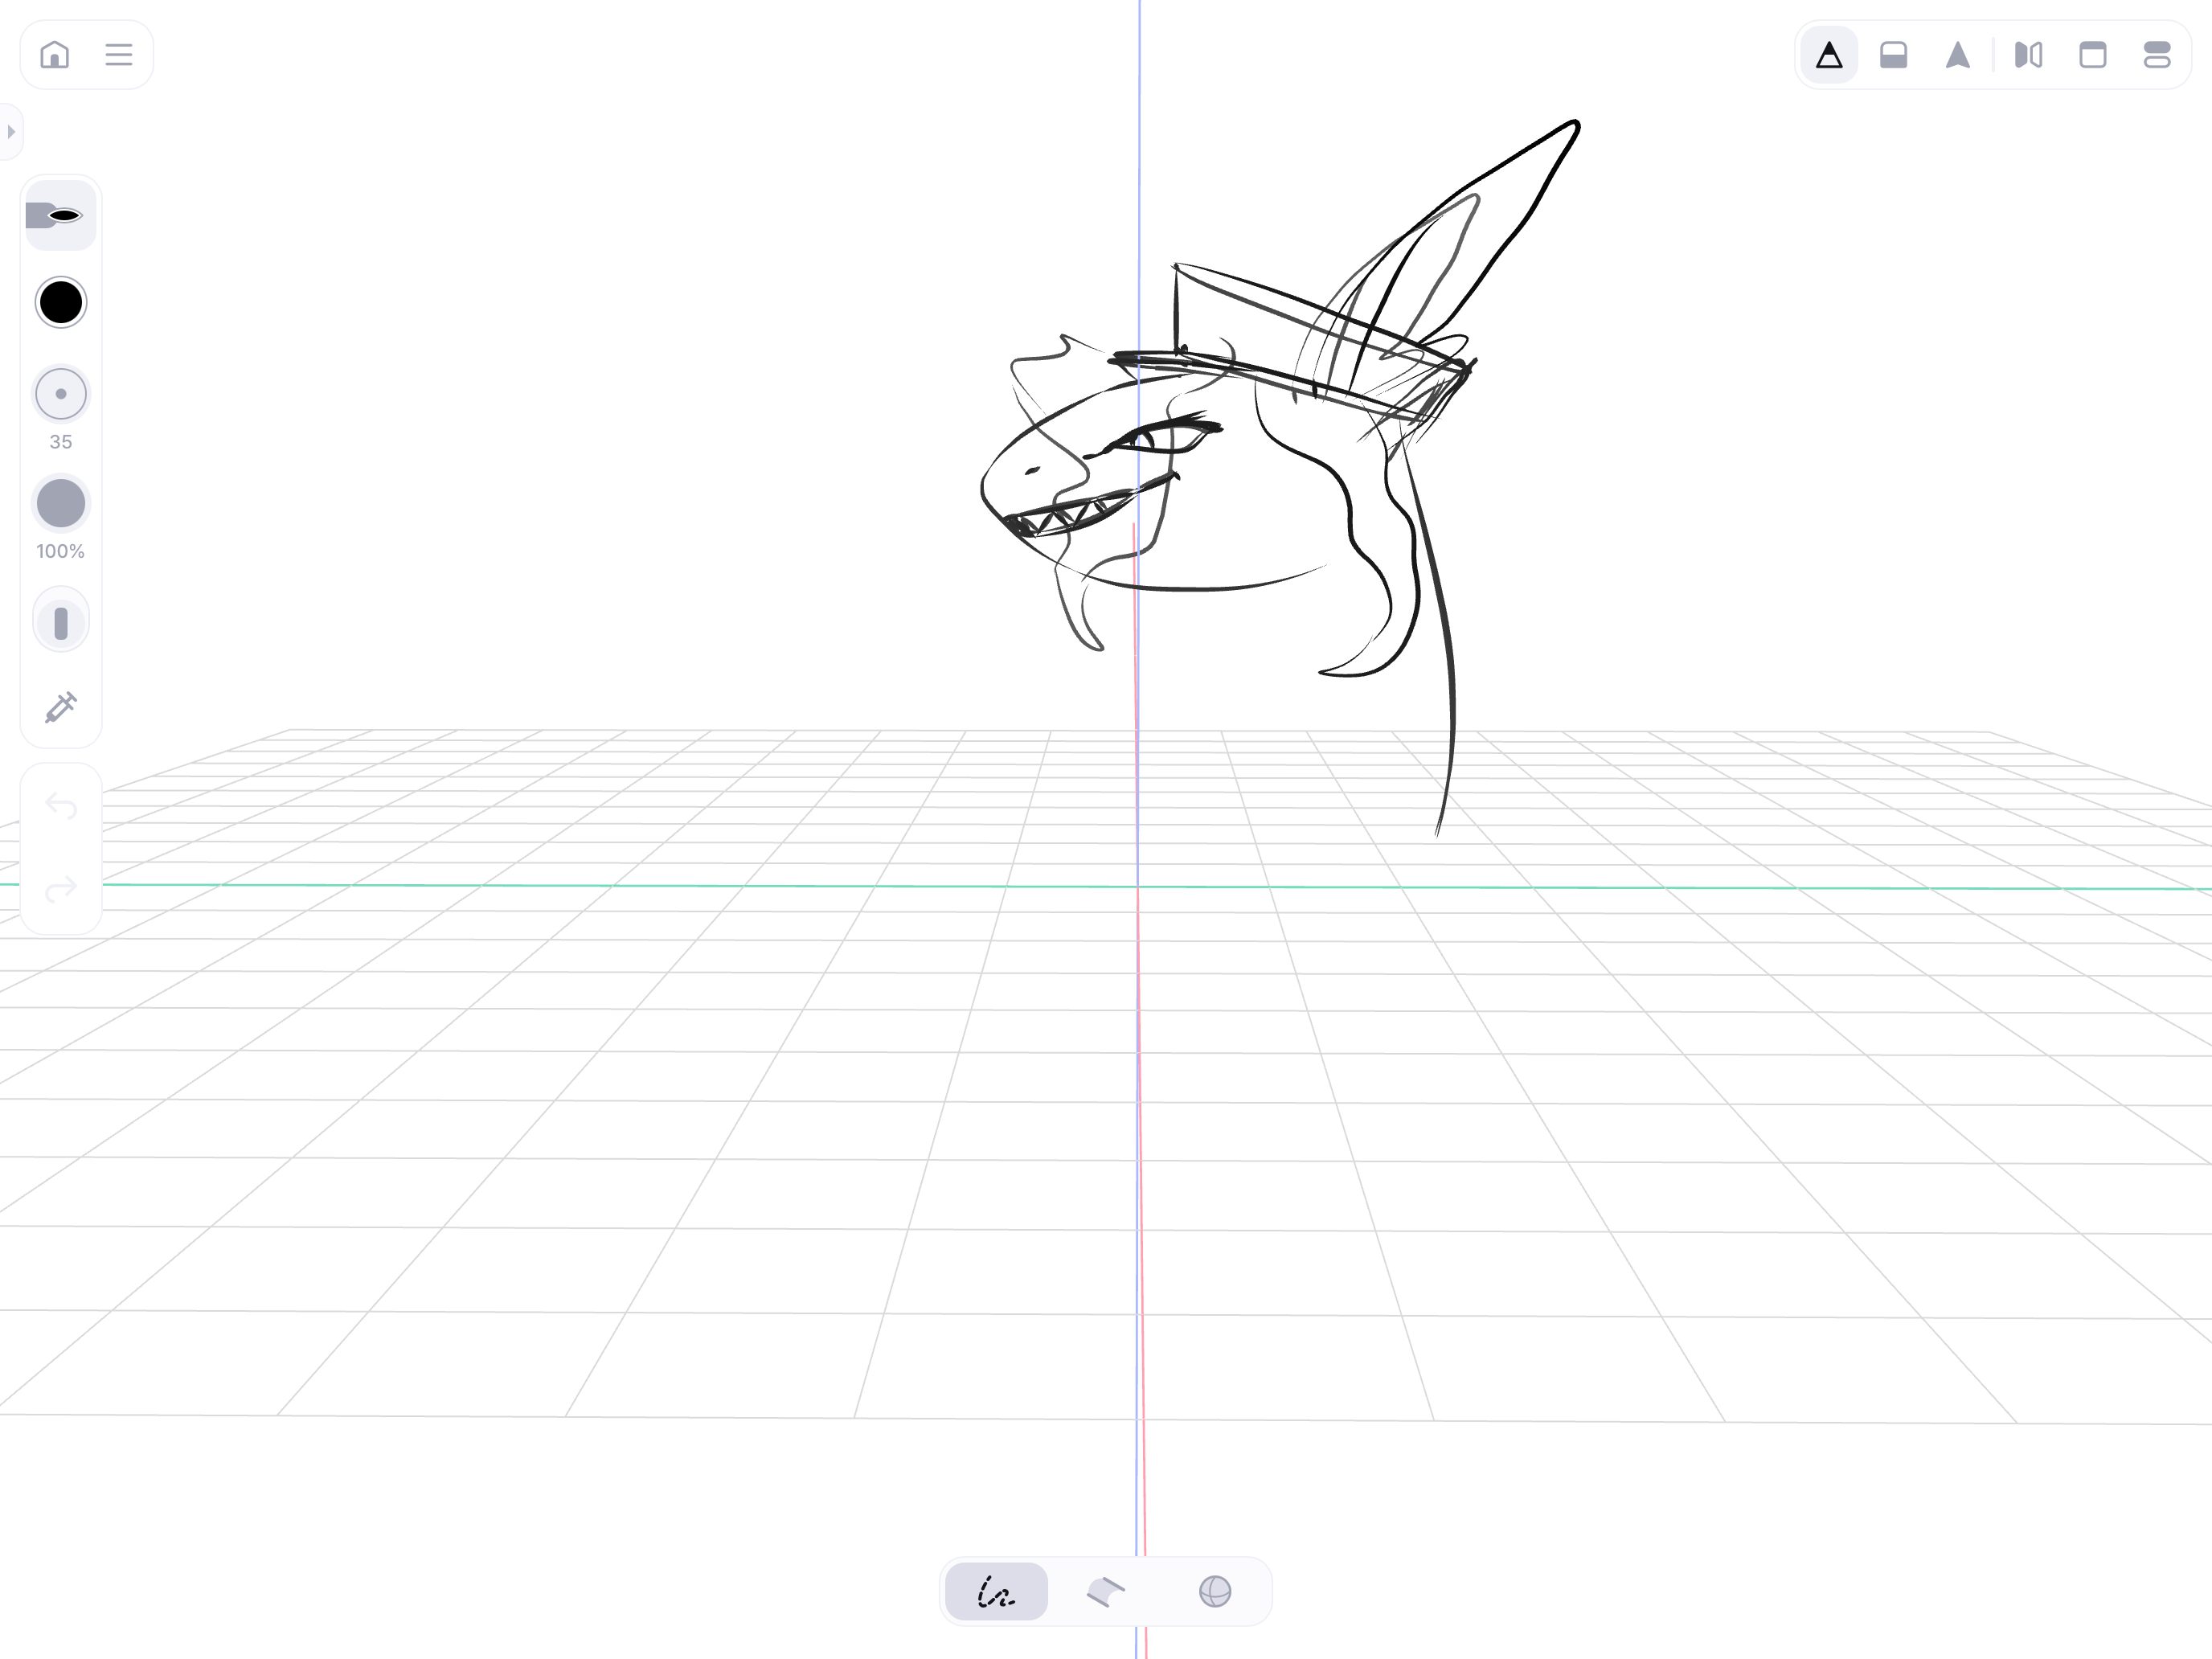Click the undo arrow
Screen dimensions: 2212x1659
click(x=61, y=806)
